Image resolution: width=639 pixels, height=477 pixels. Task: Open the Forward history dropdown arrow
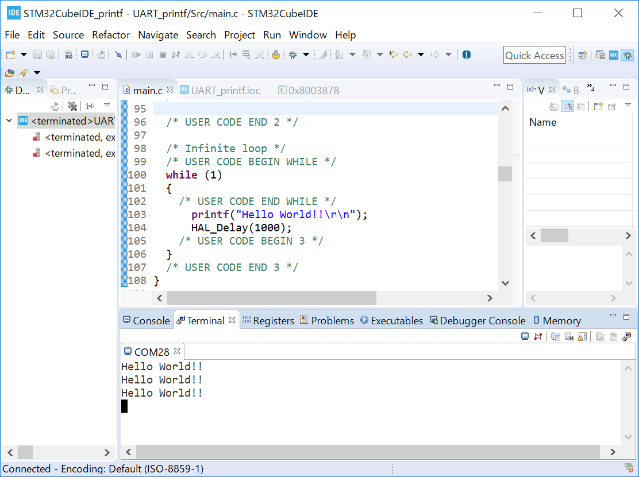[448, 55]
